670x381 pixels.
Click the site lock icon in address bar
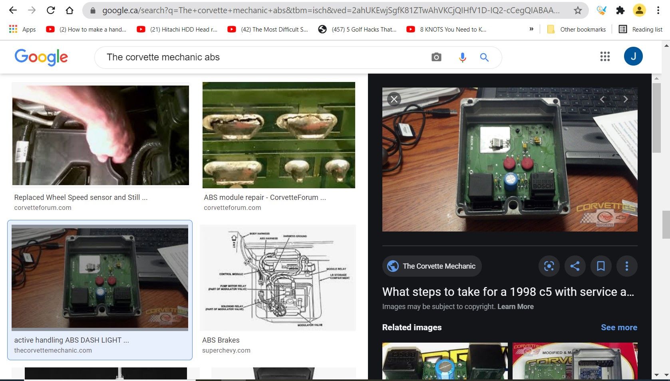point(93,10)
